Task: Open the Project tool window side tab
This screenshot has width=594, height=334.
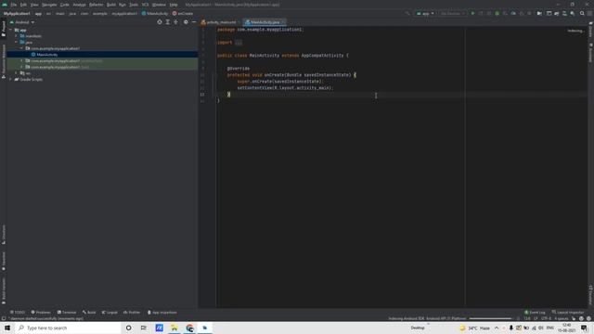Action: pyautogui.click(x=4, y=30)
